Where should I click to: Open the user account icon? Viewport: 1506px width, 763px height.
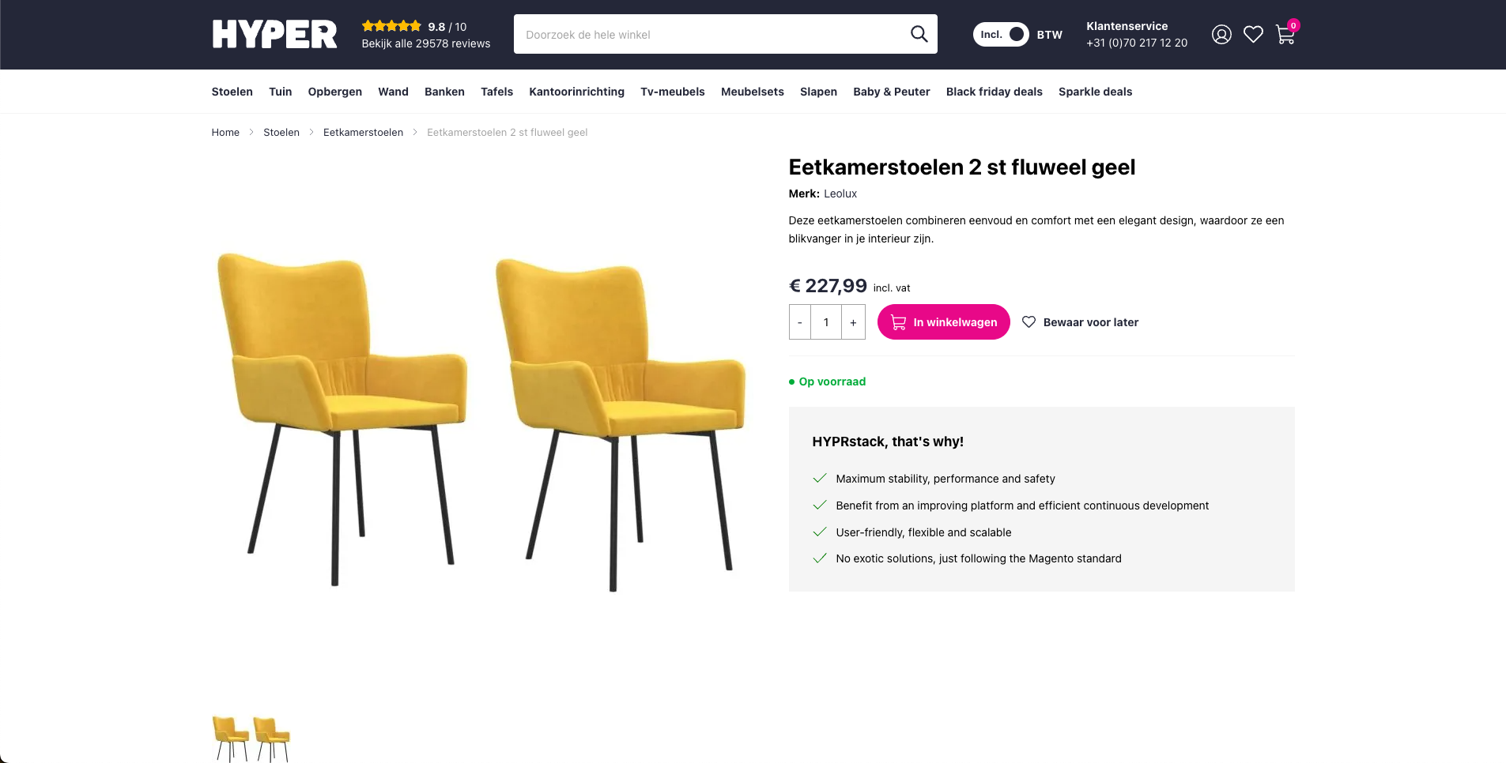1221,35
